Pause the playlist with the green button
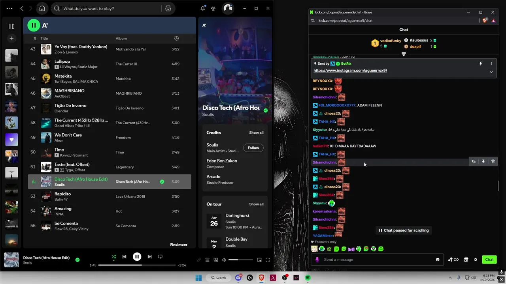Screen dimensions: 506x284 pyautogui.click(x=34, y=25)
